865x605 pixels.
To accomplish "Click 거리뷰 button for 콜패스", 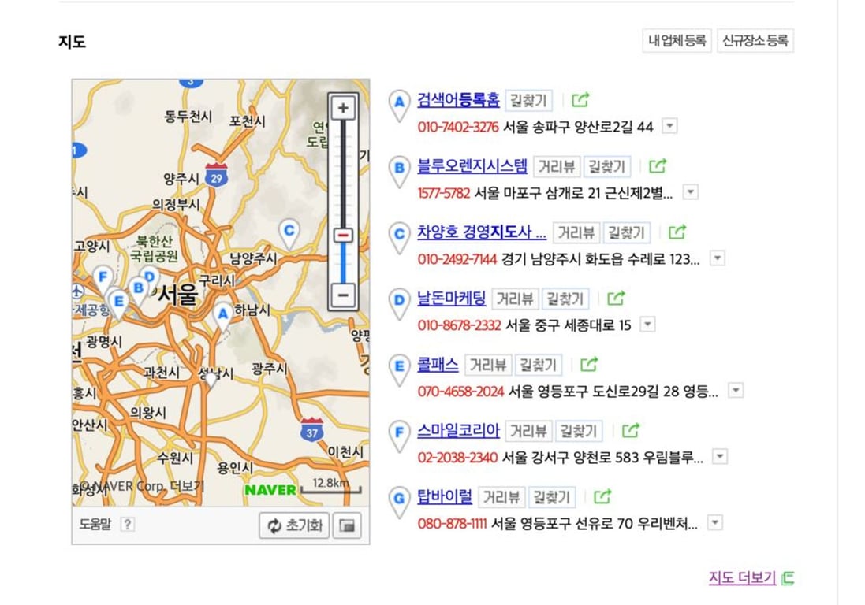I will pyautogui.click(x=488, y=365).
